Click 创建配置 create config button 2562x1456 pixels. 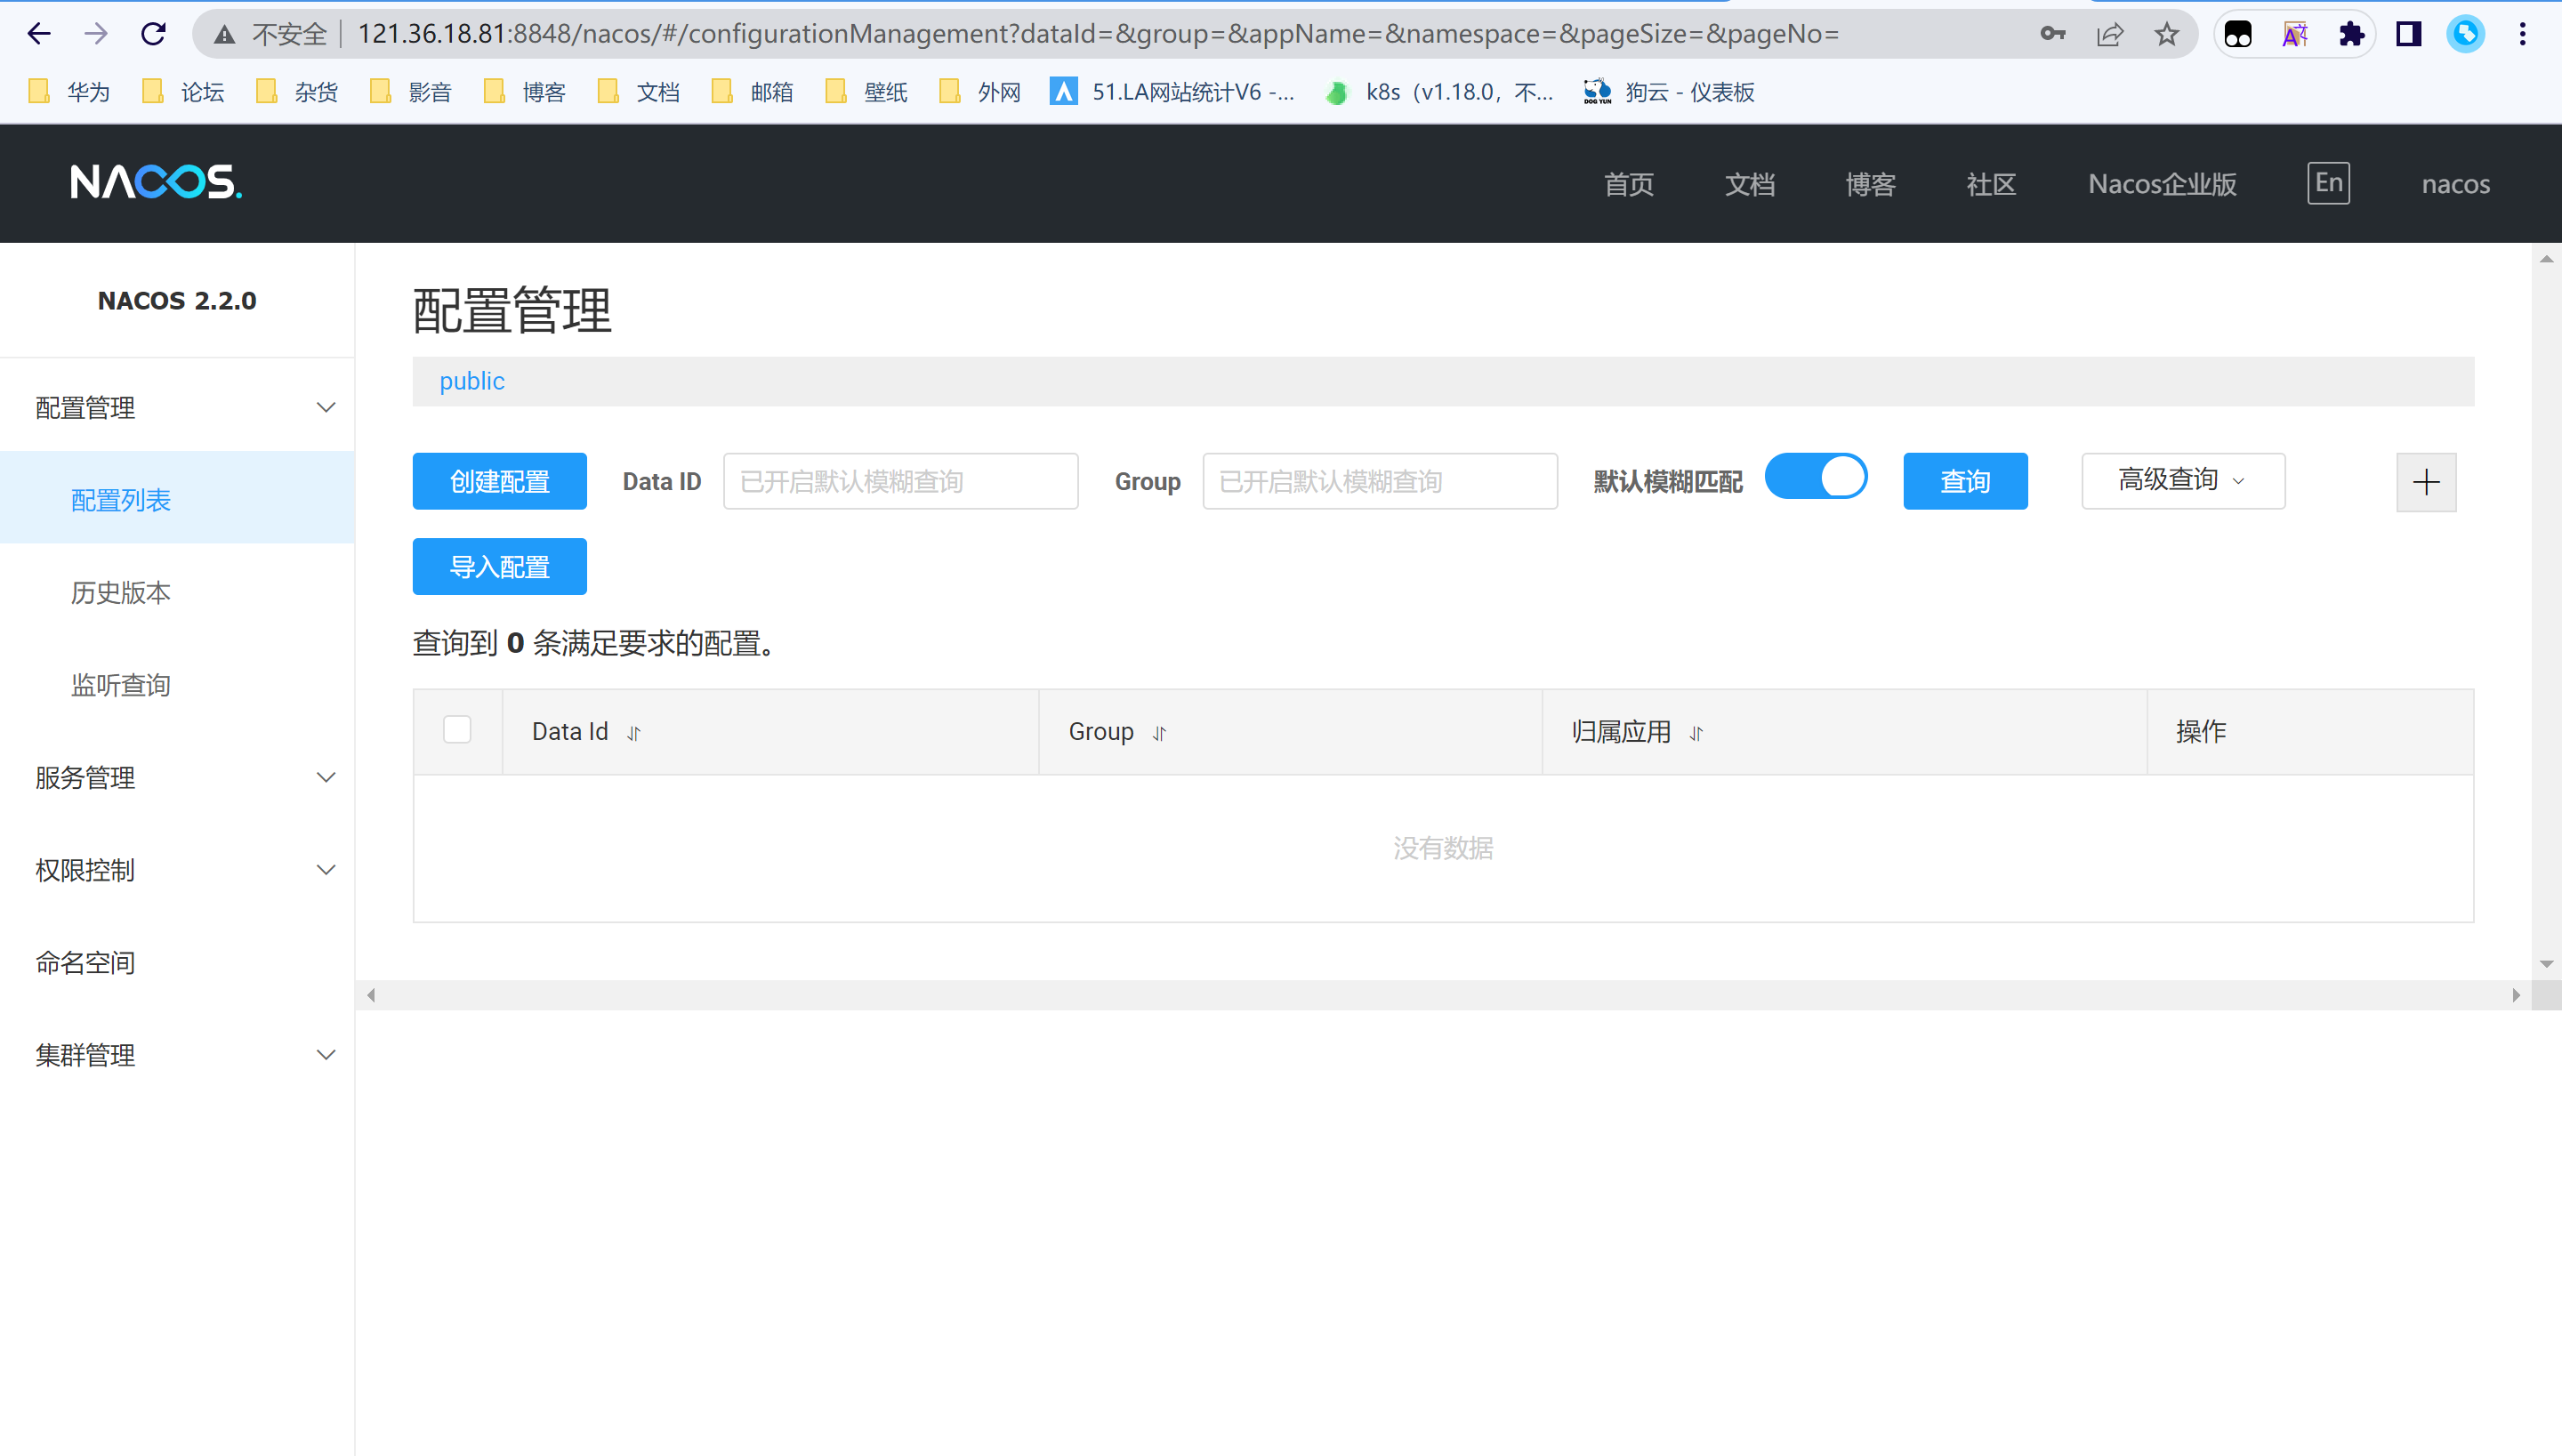click(499, 481)
